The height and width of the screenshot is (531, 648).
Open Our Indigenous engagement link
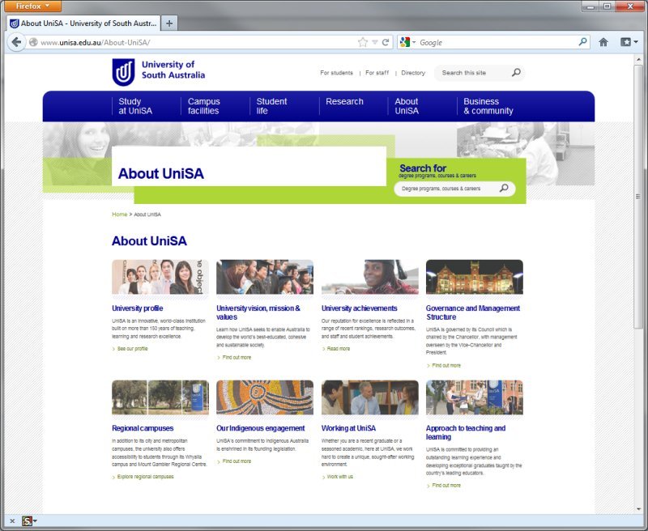coord(260,428)
